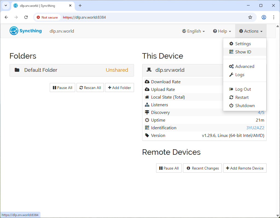This screenshot has width=280, height=218.
Task: Click the power icon beside Shutdown
Action: (231, 105)
